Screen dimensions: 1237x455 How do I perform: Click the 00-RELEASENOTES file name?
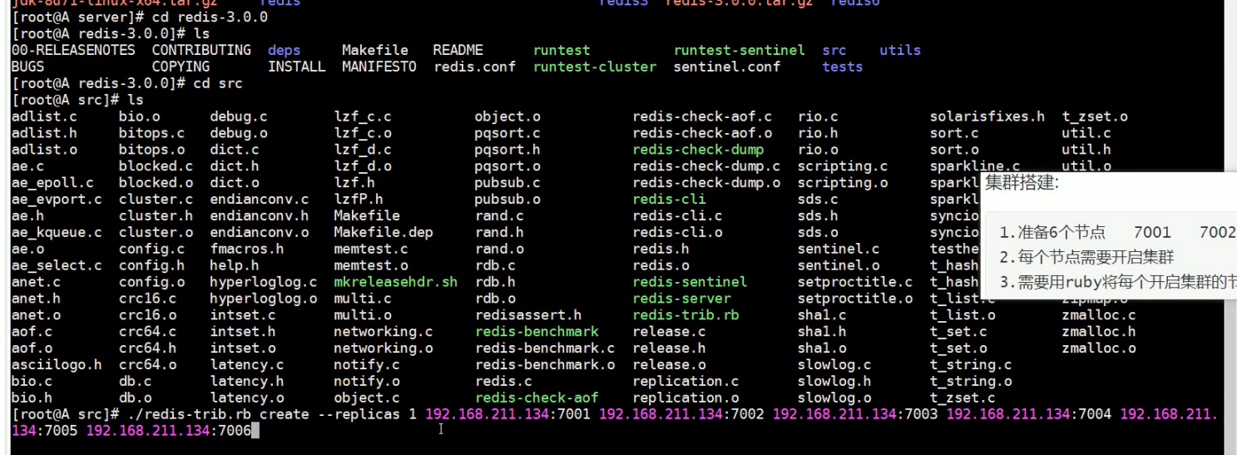point(73,50)
